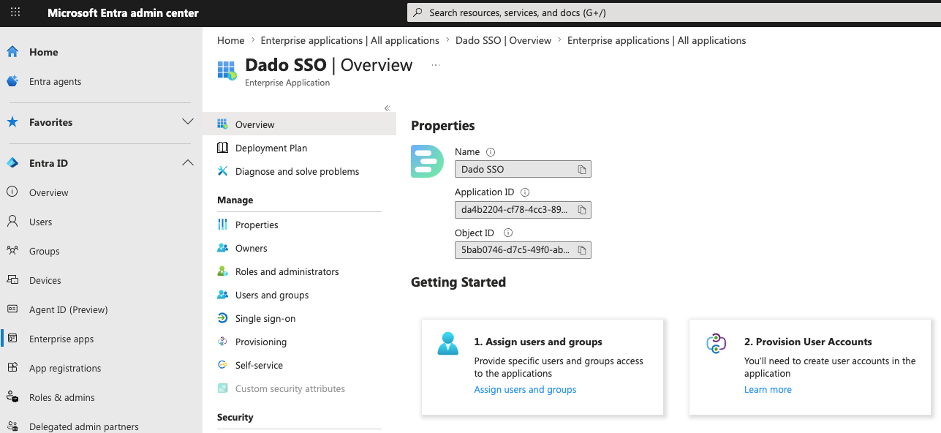Copy the Name field value
The height and width of the screenshot is (433, 941).
click(x=582, y=170)
